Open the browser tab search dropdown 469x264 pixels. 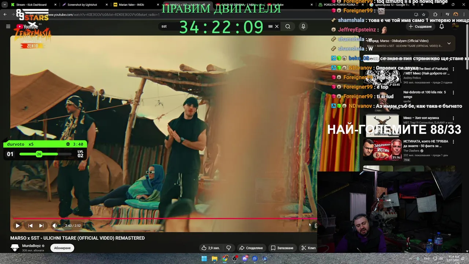point(4,5)
